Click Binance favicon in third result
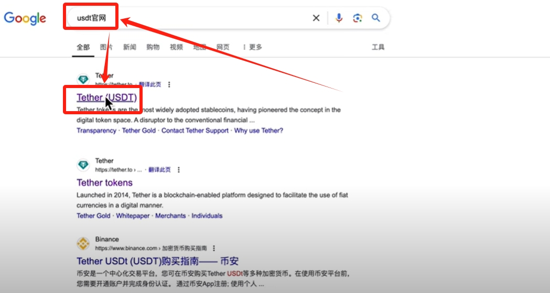This screenshot has width=550, height=293. tap(83, 243)
